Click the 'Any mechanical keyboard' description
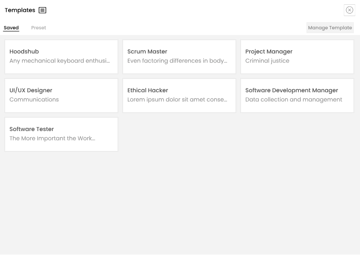This screenshot has width=360, height=255. click(x=60, y=61)
